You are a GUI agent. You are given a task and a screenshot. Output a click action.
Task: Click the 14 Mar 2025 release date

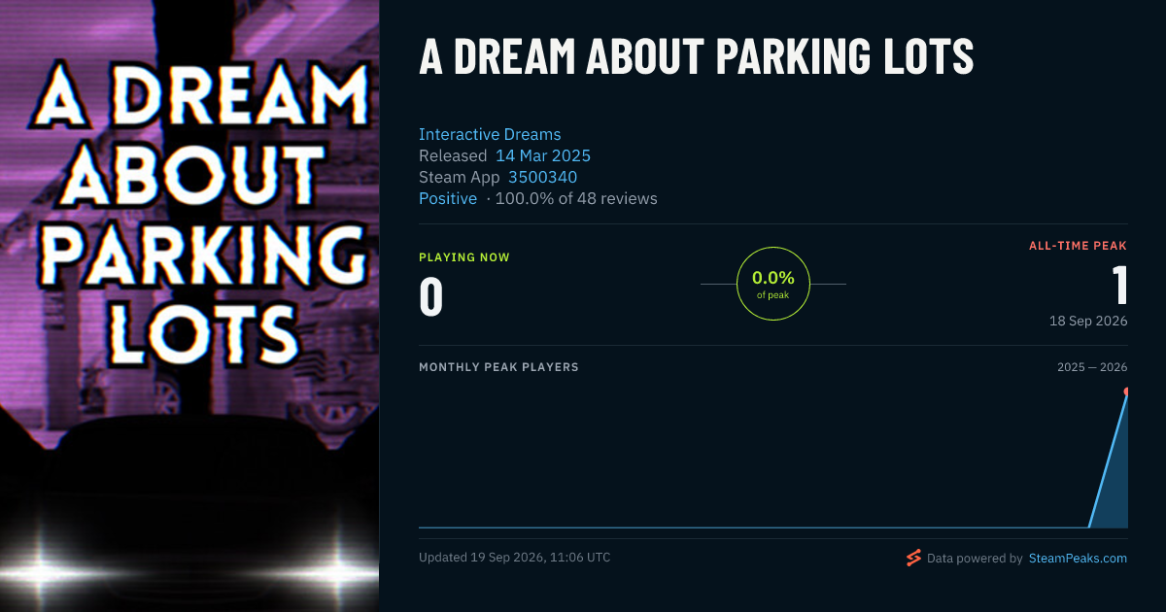point(543,155)
